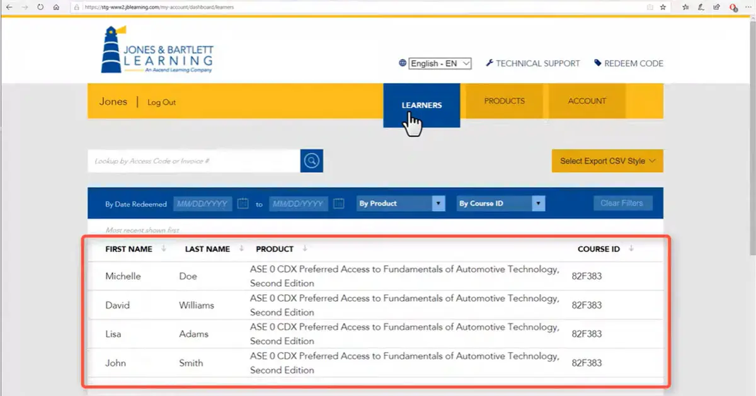The image size is (756, 396).
Task: Switch to the ACCOUNT tab
Action: [587, 101]
